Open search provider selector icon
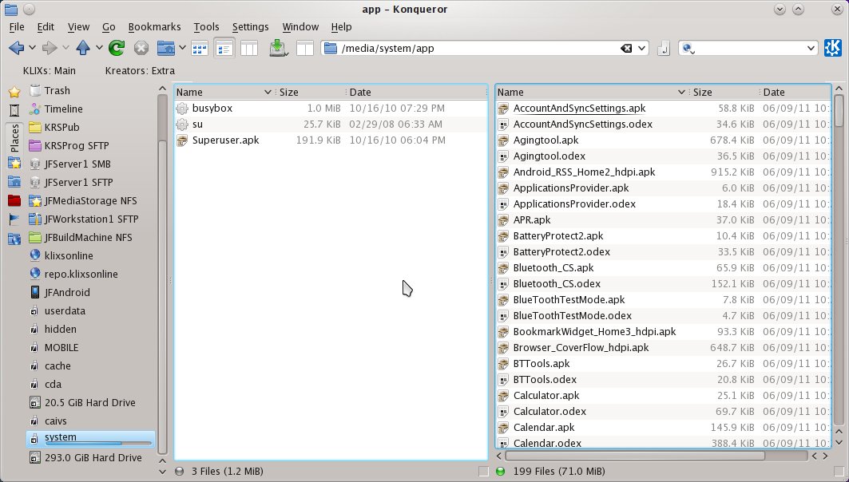 (688, 48)
